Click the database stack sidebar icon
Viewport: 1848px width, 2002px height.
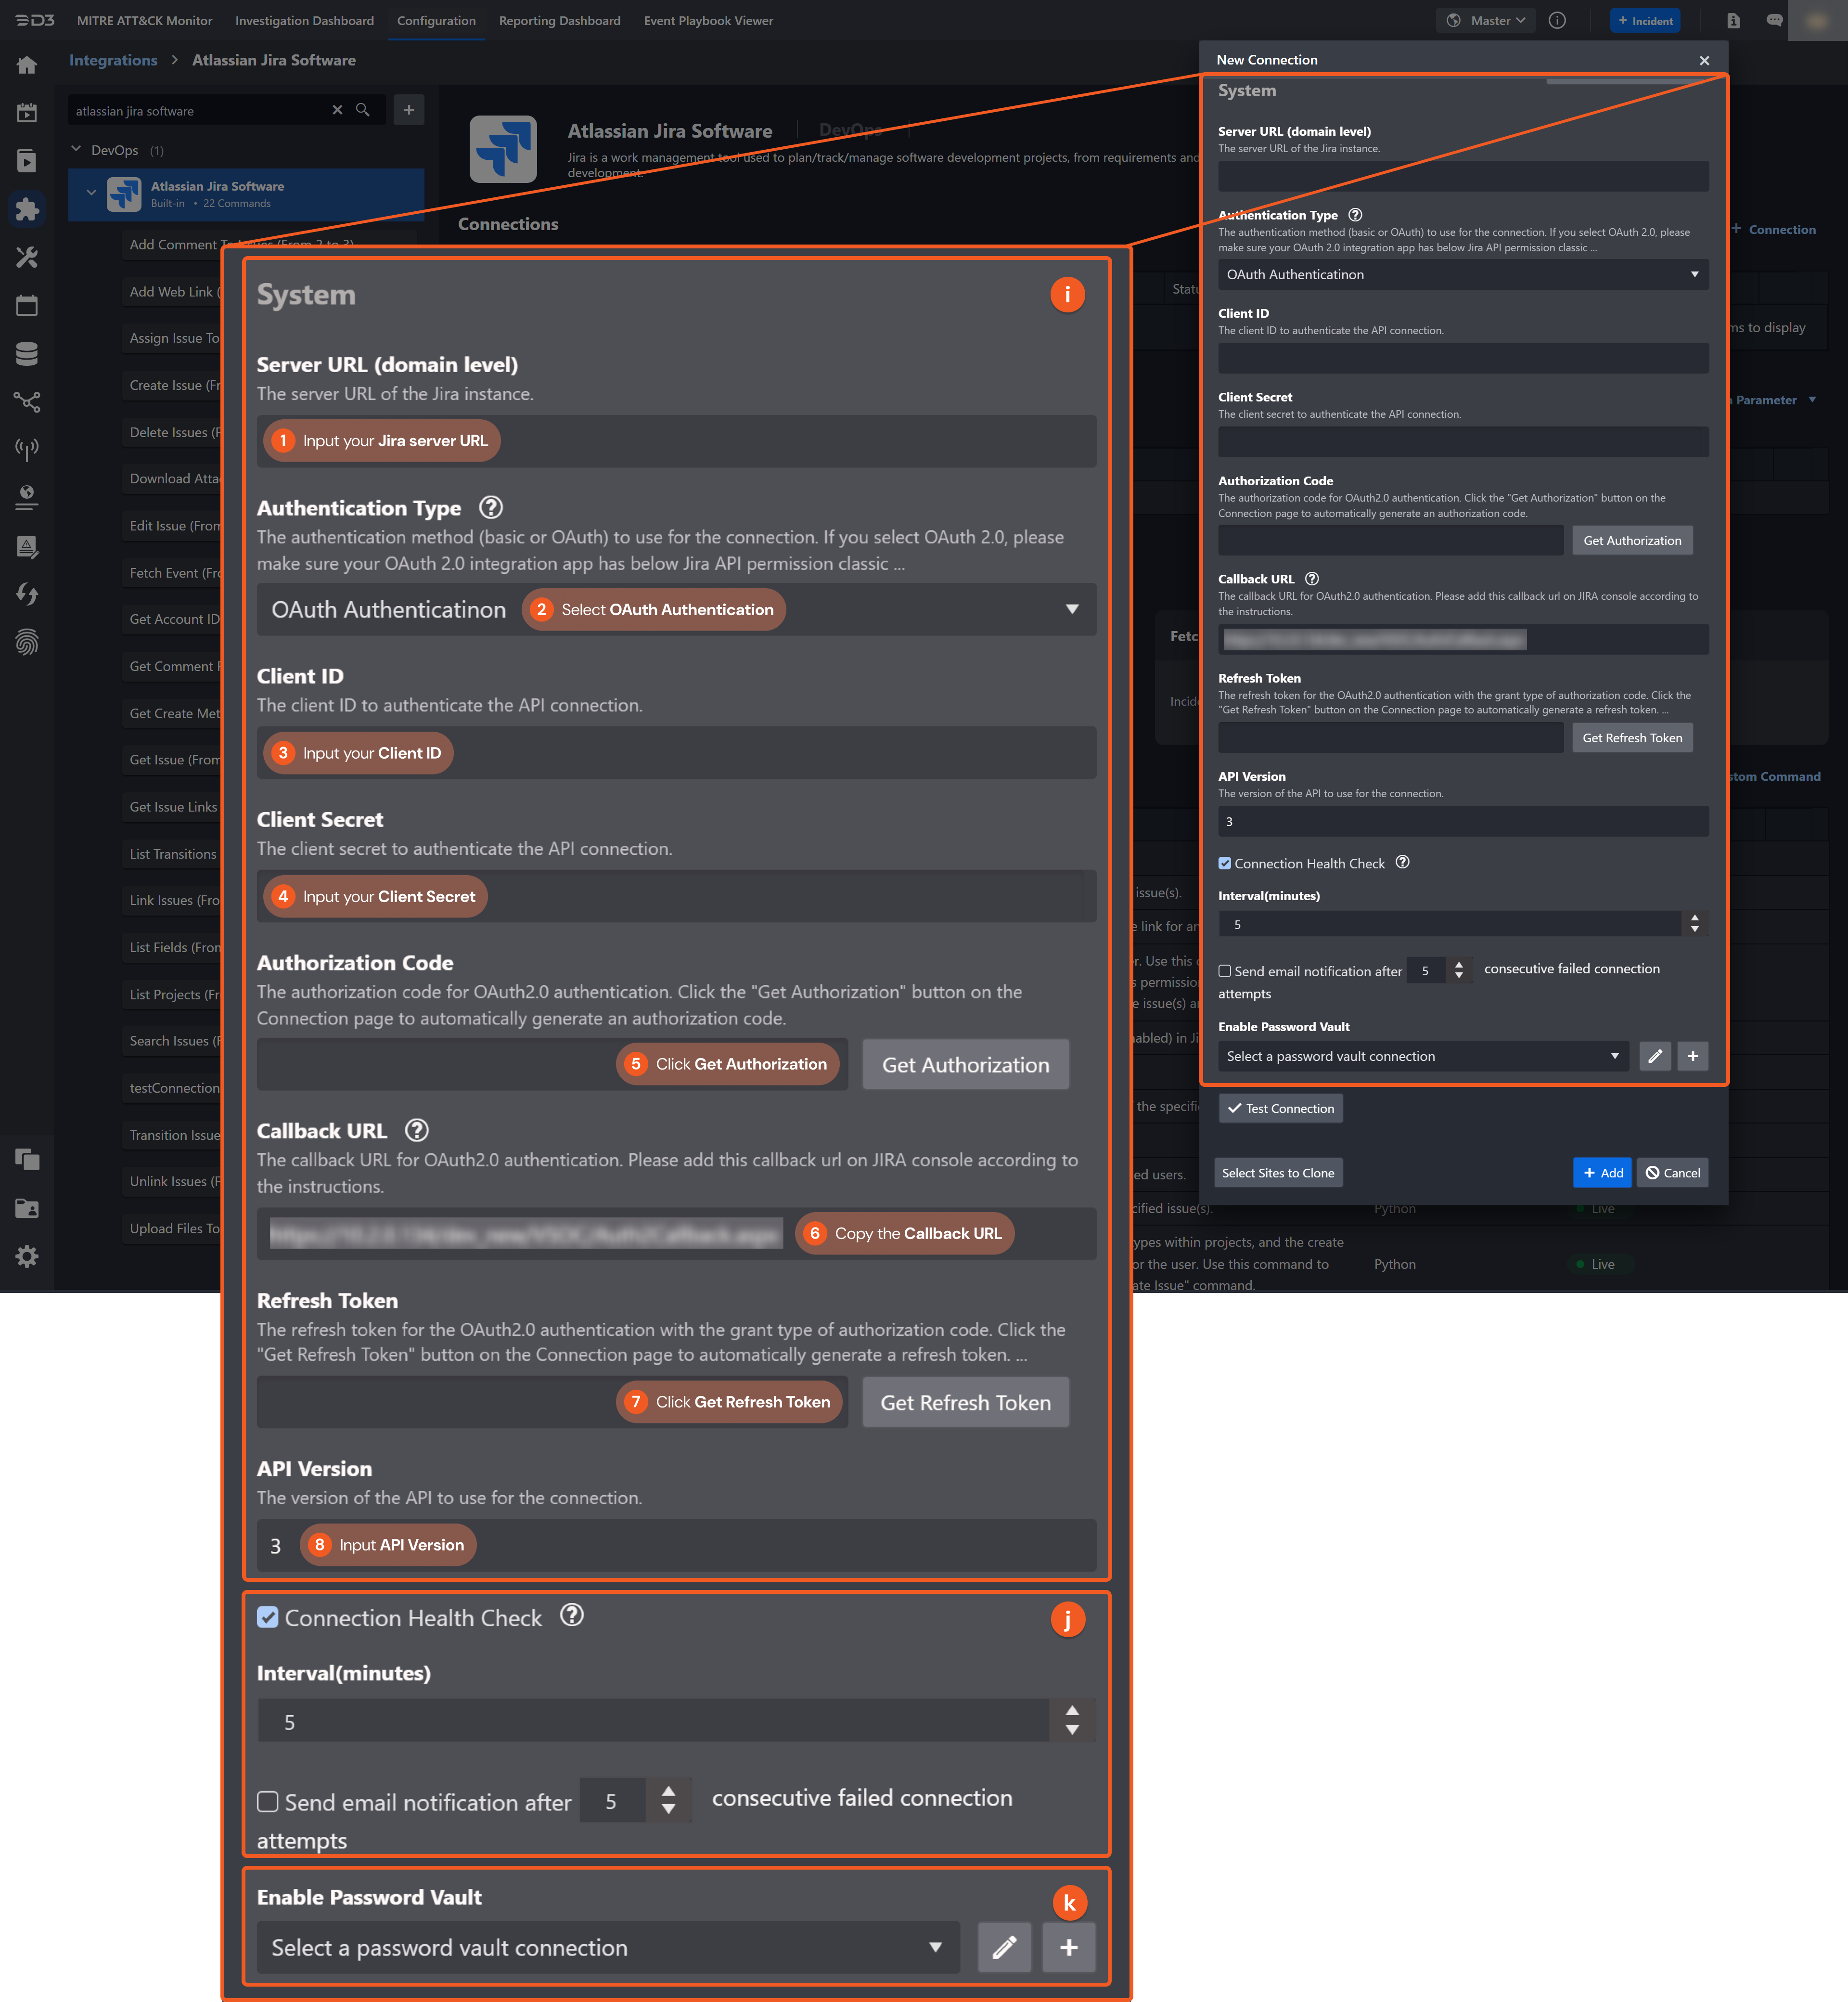[x=27, y=353]
